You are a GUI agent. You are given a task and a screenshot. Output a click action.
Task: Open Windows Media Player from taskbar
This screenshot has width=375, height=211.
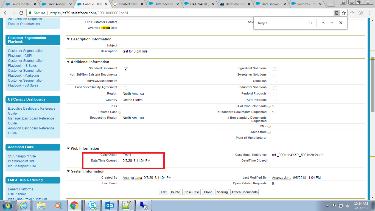(58, 206)
